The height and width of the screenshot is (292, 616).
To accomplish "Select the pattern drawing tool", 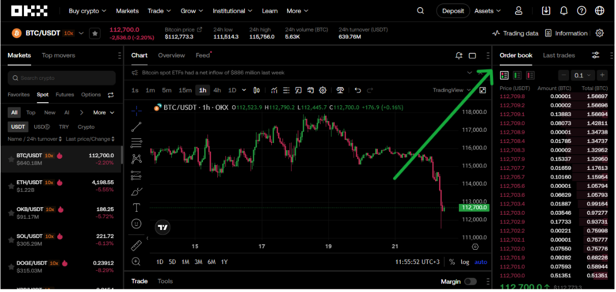I will click(136, 159).
